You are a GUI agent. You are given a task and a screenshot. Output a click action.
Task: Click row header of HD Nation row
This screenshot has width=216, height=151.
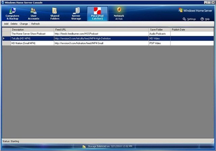6,43
